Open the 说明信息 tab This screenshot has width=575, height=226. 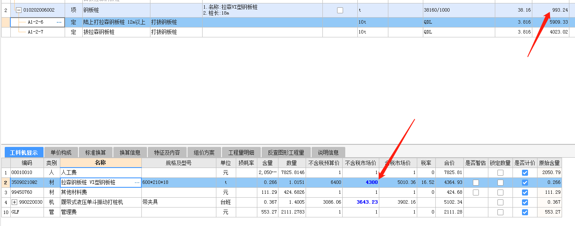(x=328, y=153)
